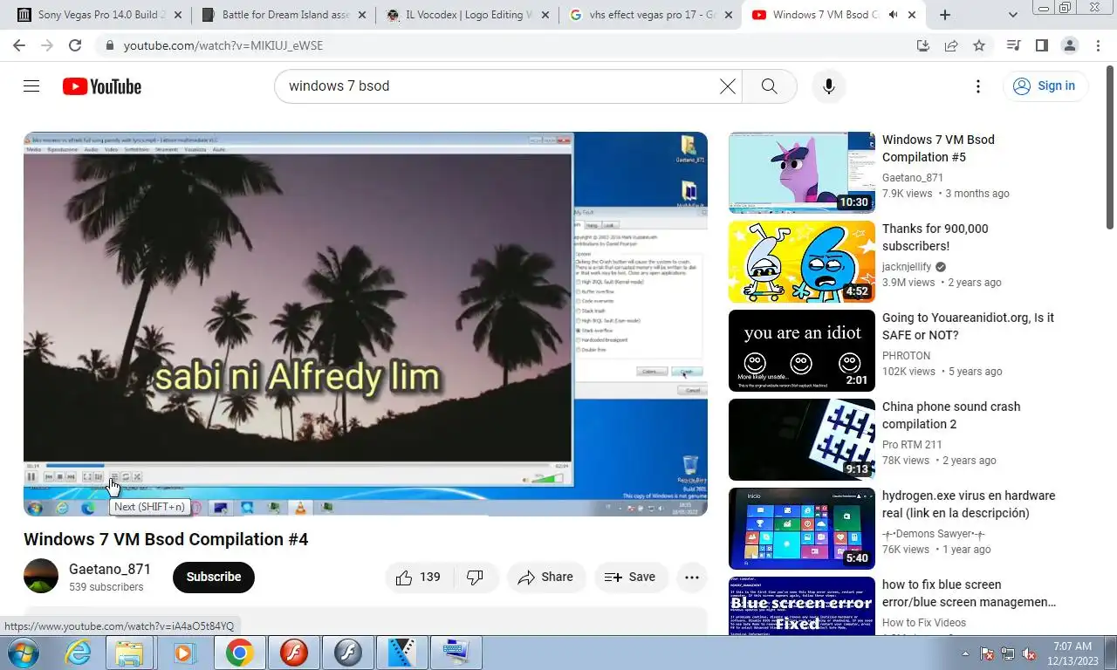Image resolution: width=1117 pixels, height=670 pixels.
Task: Show hidden system tray icons
Action: (965, 653)
